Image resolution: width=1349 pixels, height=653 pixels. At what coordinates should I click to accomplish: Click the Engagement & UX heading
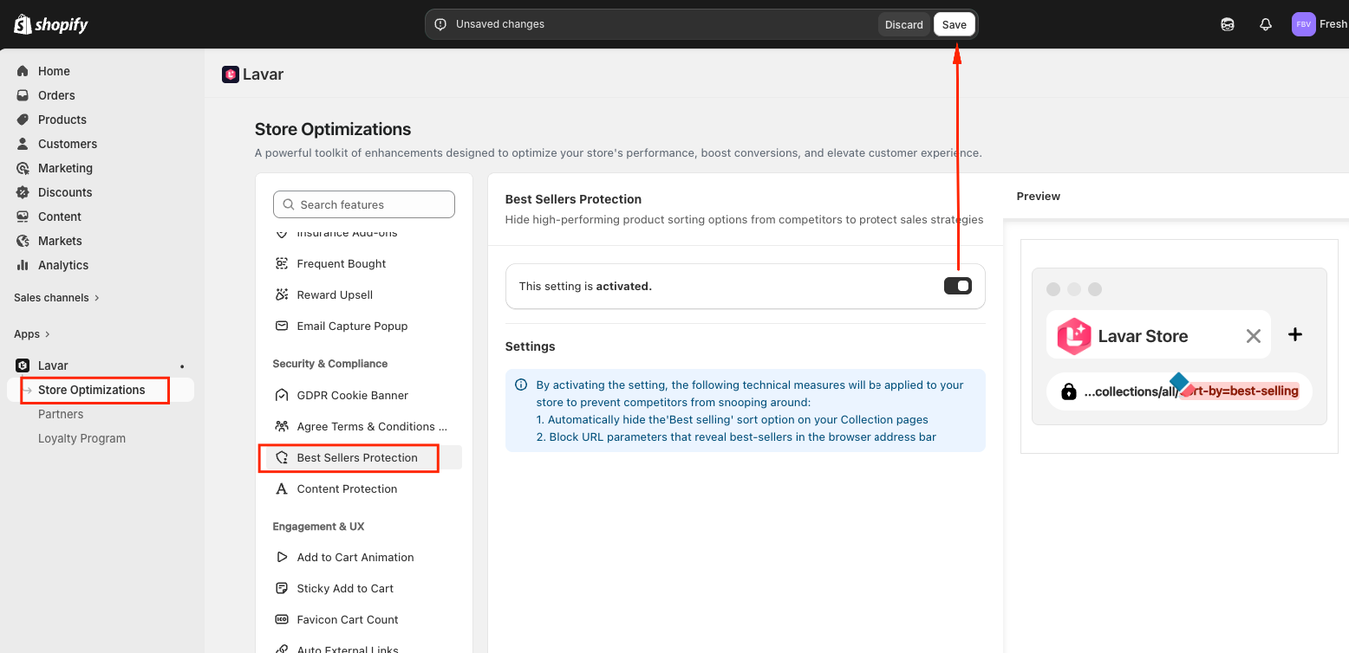(318, 527)
